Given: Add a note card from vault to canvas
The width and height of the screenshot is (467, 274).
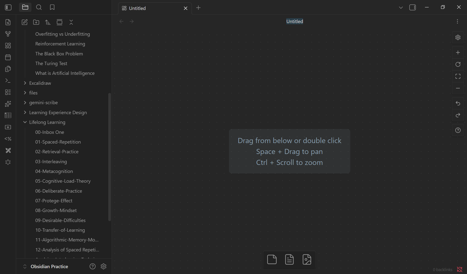Looking at the screenshot, I should [x=289, y=259].
